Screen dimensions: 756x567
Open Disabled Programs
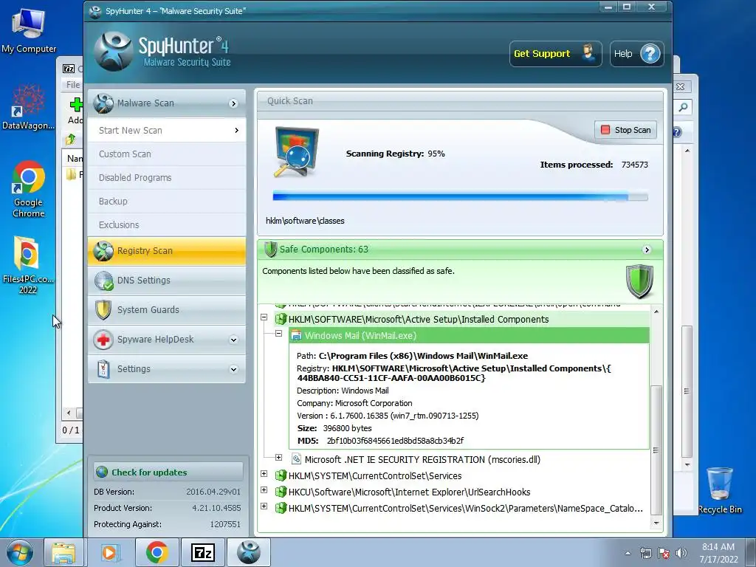tap(167, 177)
